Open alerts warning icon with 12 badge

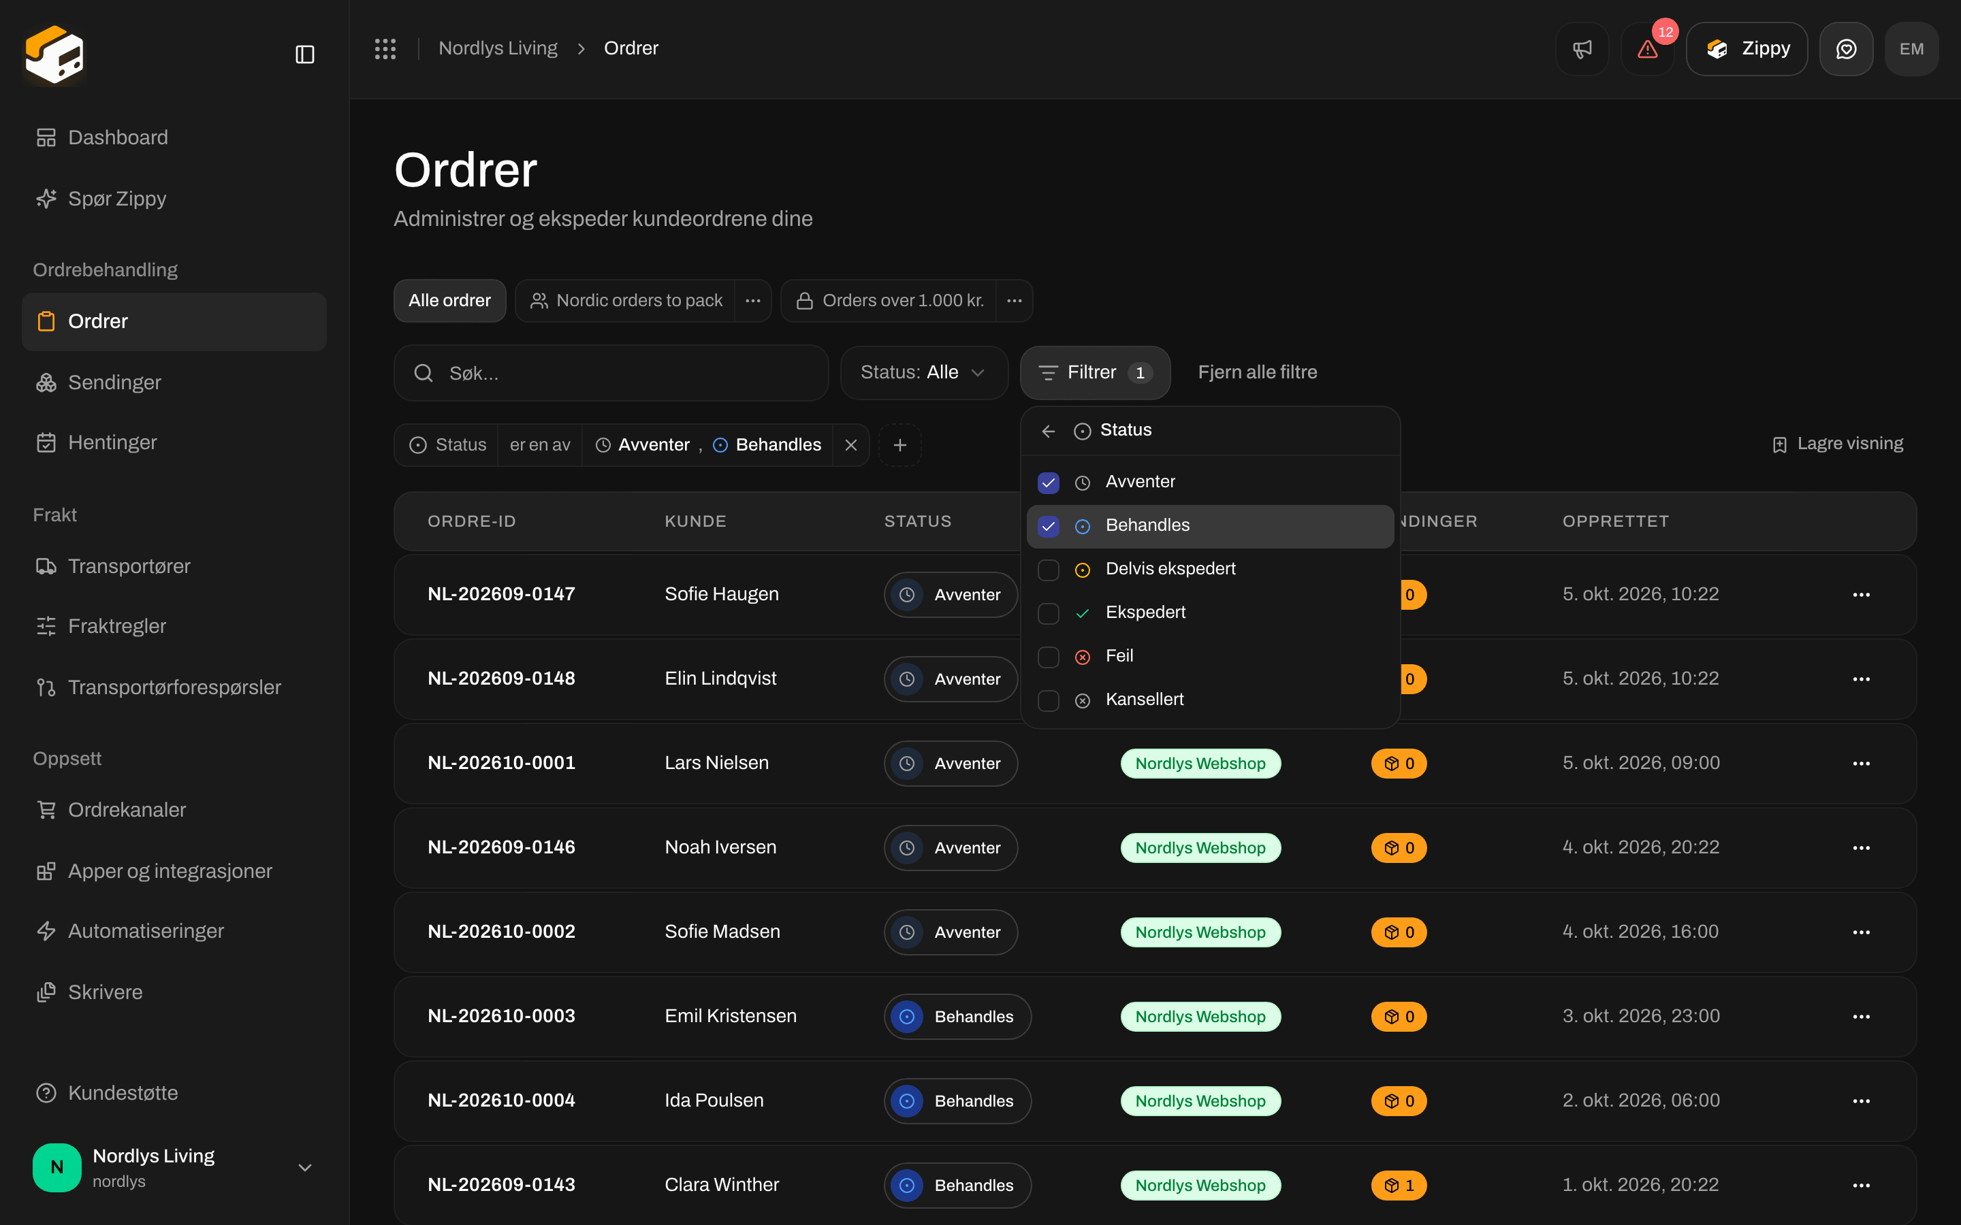pyautogui.click(x=1647, y=48)
